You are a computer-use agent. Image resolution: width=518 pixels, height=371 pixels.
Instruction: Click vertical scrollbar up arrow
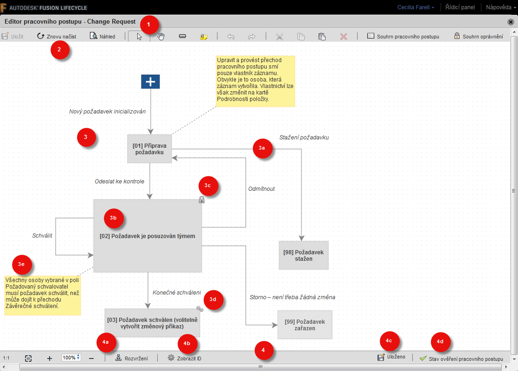click(514, 31)
